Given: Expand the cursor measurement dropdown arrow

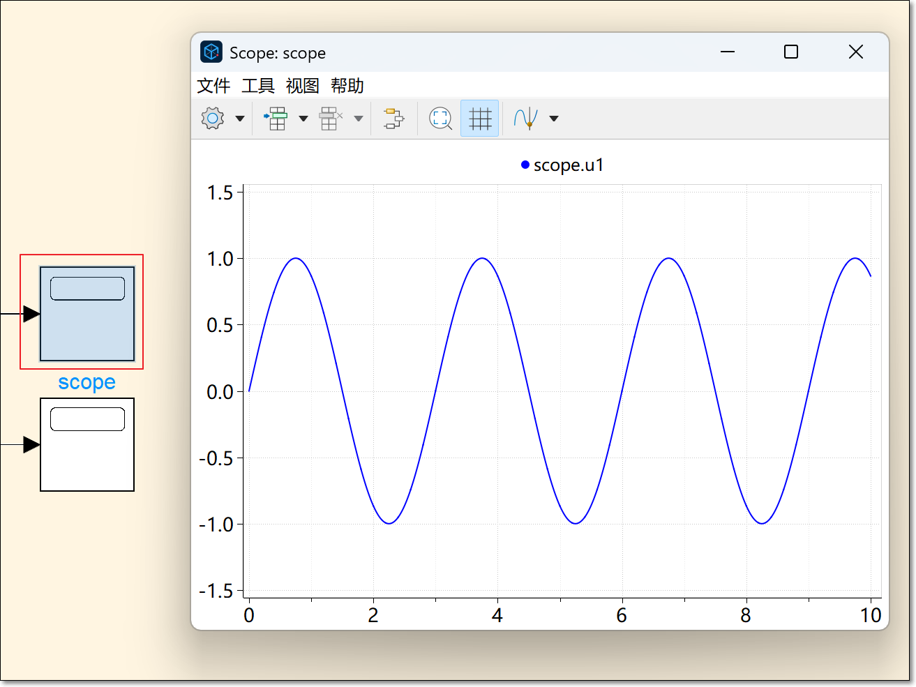Looking at the screenshot, I should pos(554,119).
